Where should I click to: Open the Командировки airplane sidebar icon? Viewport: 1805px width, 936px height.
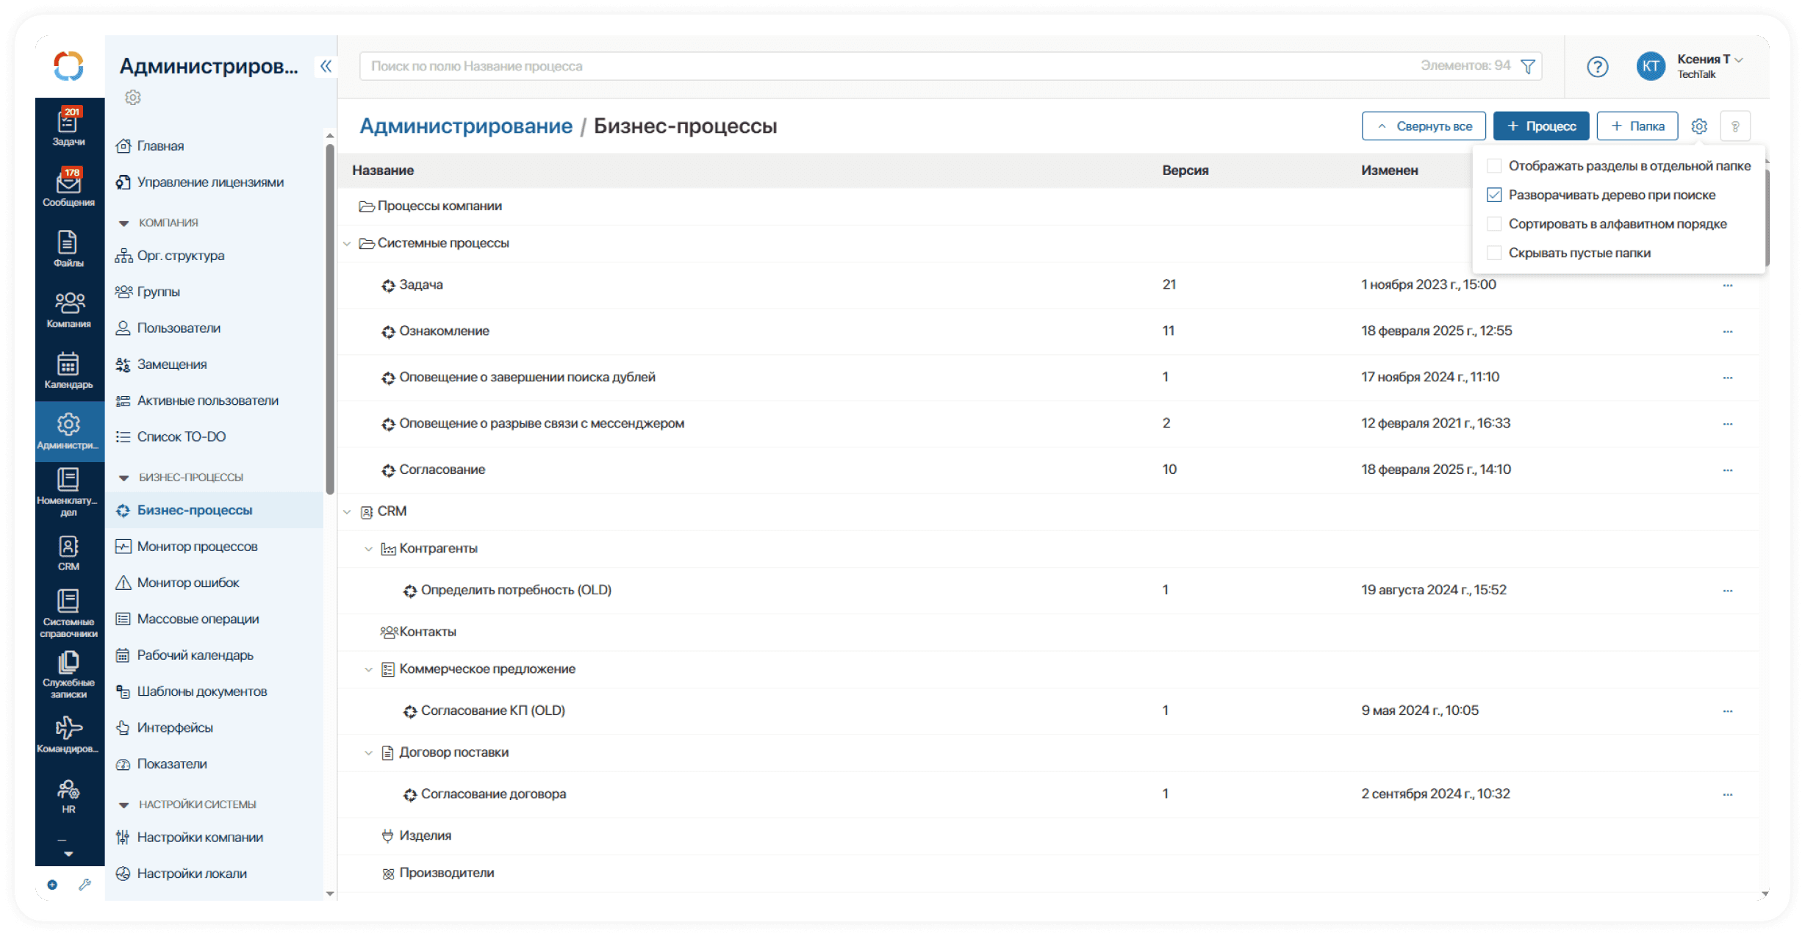tap(68, 733)
